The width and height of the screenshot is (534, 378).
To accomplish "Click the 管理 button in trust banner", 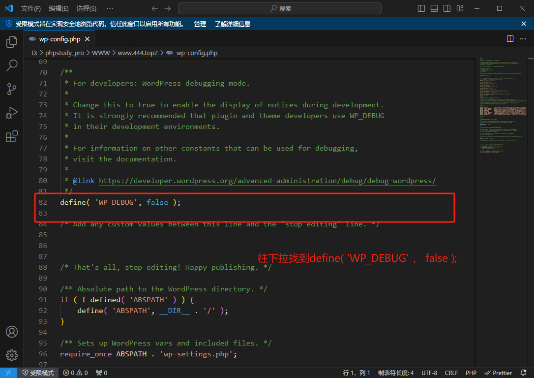I will 200,24.
